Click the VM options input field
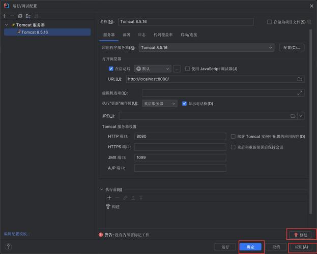The width and height of the screenshot is (317, 254). tap(223, 93)
